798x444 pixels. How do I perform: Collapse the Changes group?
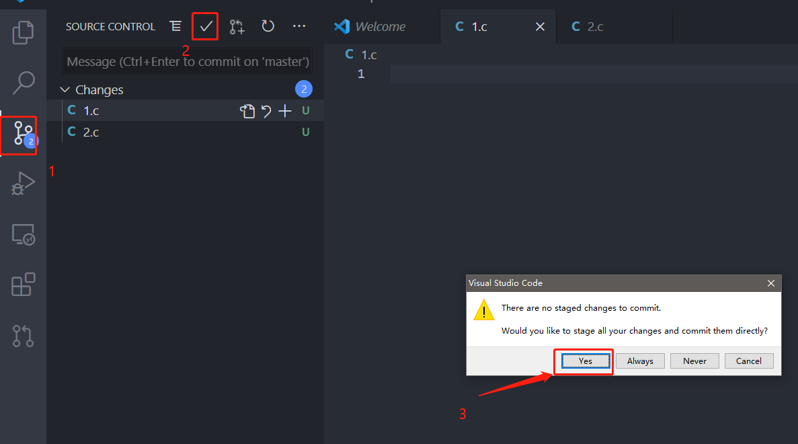(x=65, y=89)
